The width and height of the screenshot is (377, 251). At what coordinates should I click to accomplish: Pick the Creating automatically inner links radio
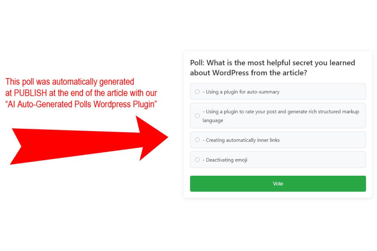point(197,140)
